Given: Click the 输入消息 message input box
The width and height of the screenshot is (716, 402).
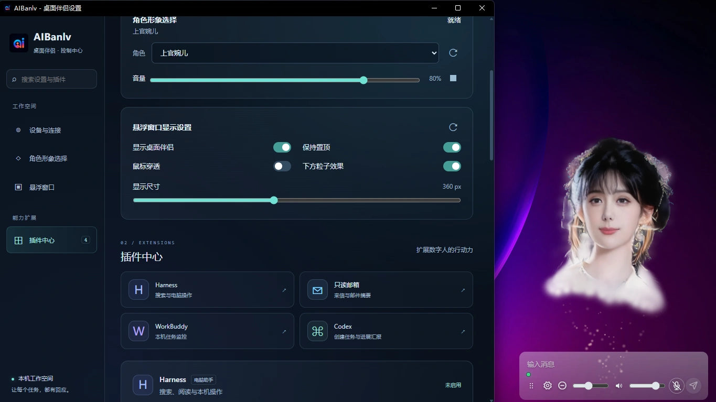Looking at the screenshot, I should (x=614, y=364).
